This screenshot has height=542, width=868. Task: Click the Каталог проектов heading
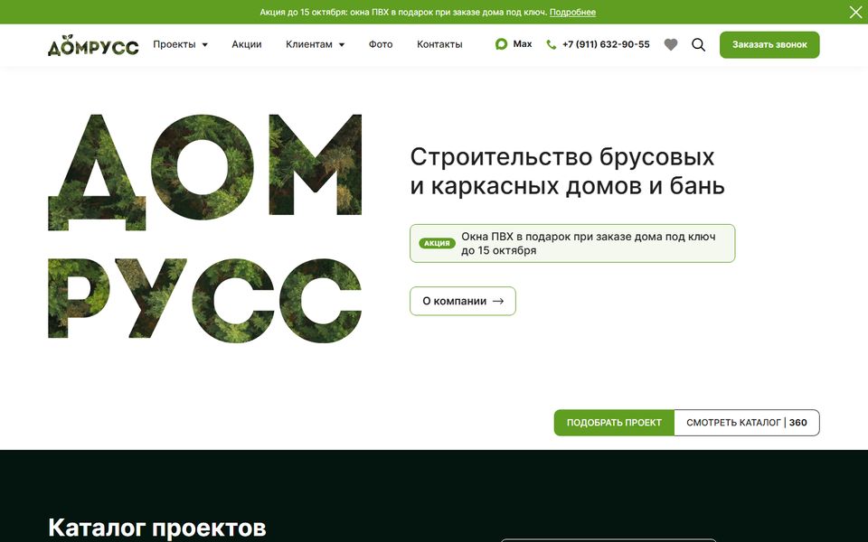156,528
